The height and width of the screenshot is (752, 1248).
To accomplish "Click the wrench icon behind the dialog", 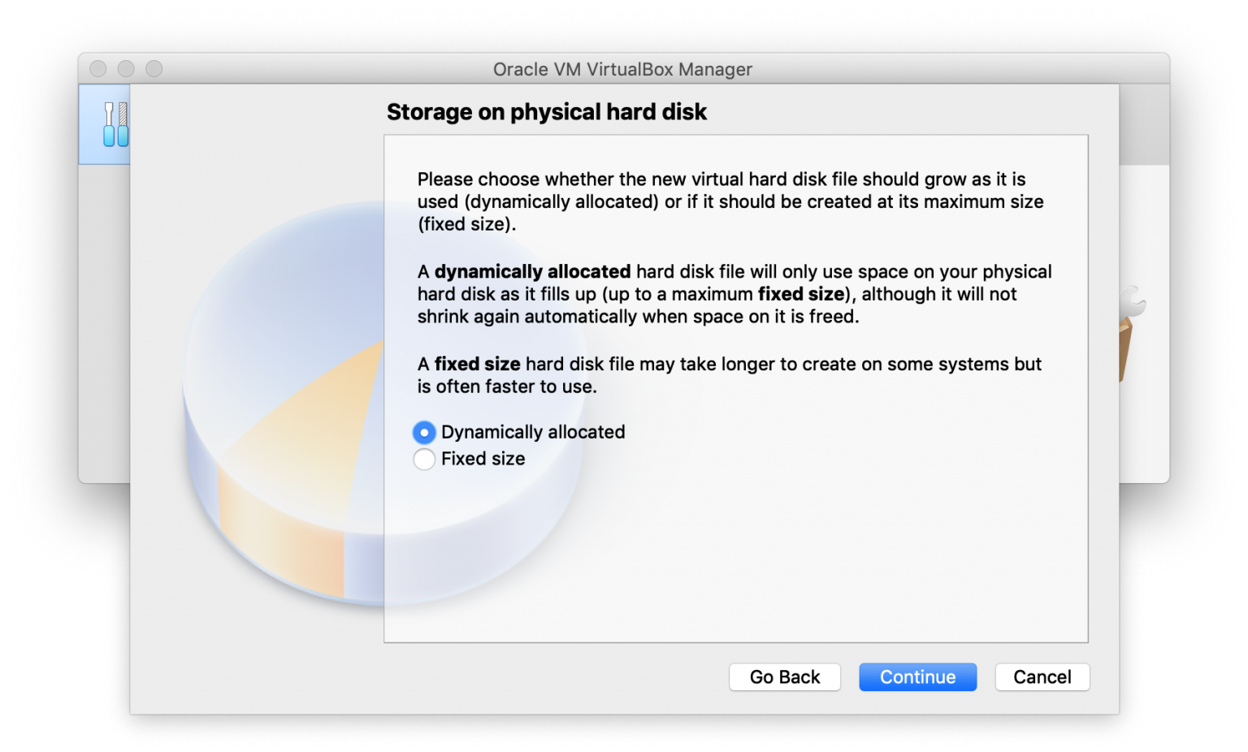I will tap(1133, 302).
